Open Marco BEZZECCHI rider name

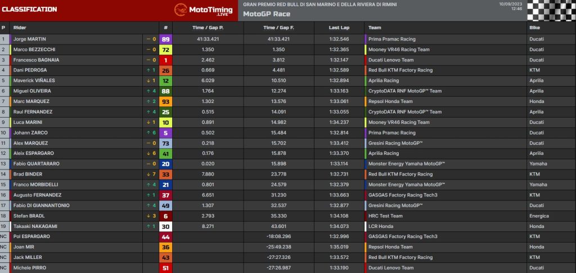point(34,50)
